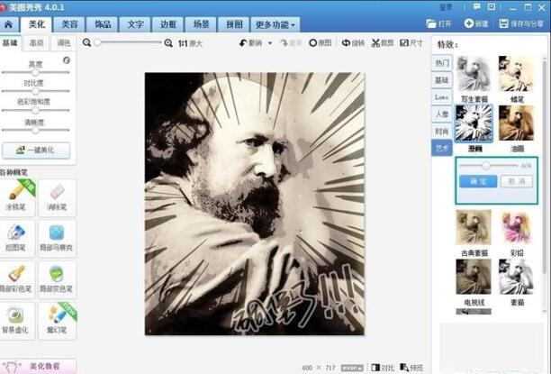Click the EXIF info badge

point(352,368)
